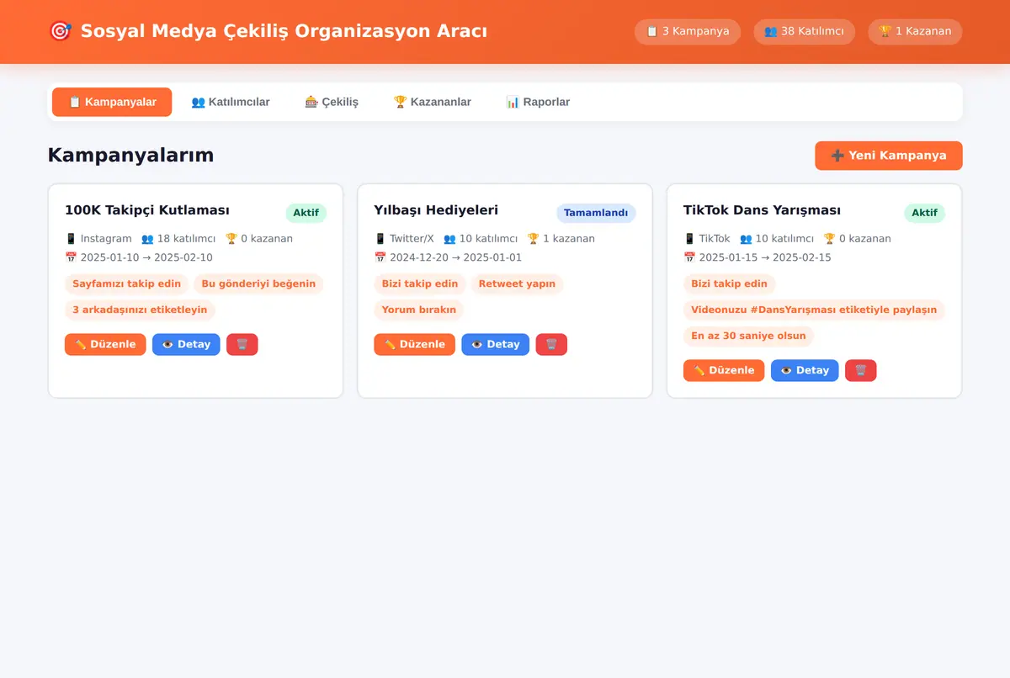Click the Instagram platform label
The height and width of the screenshot is (678, 1010).
tap(98, 239)
